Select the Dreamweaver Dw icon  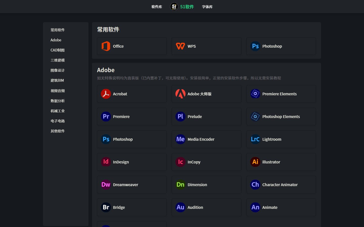pos(106,185)
